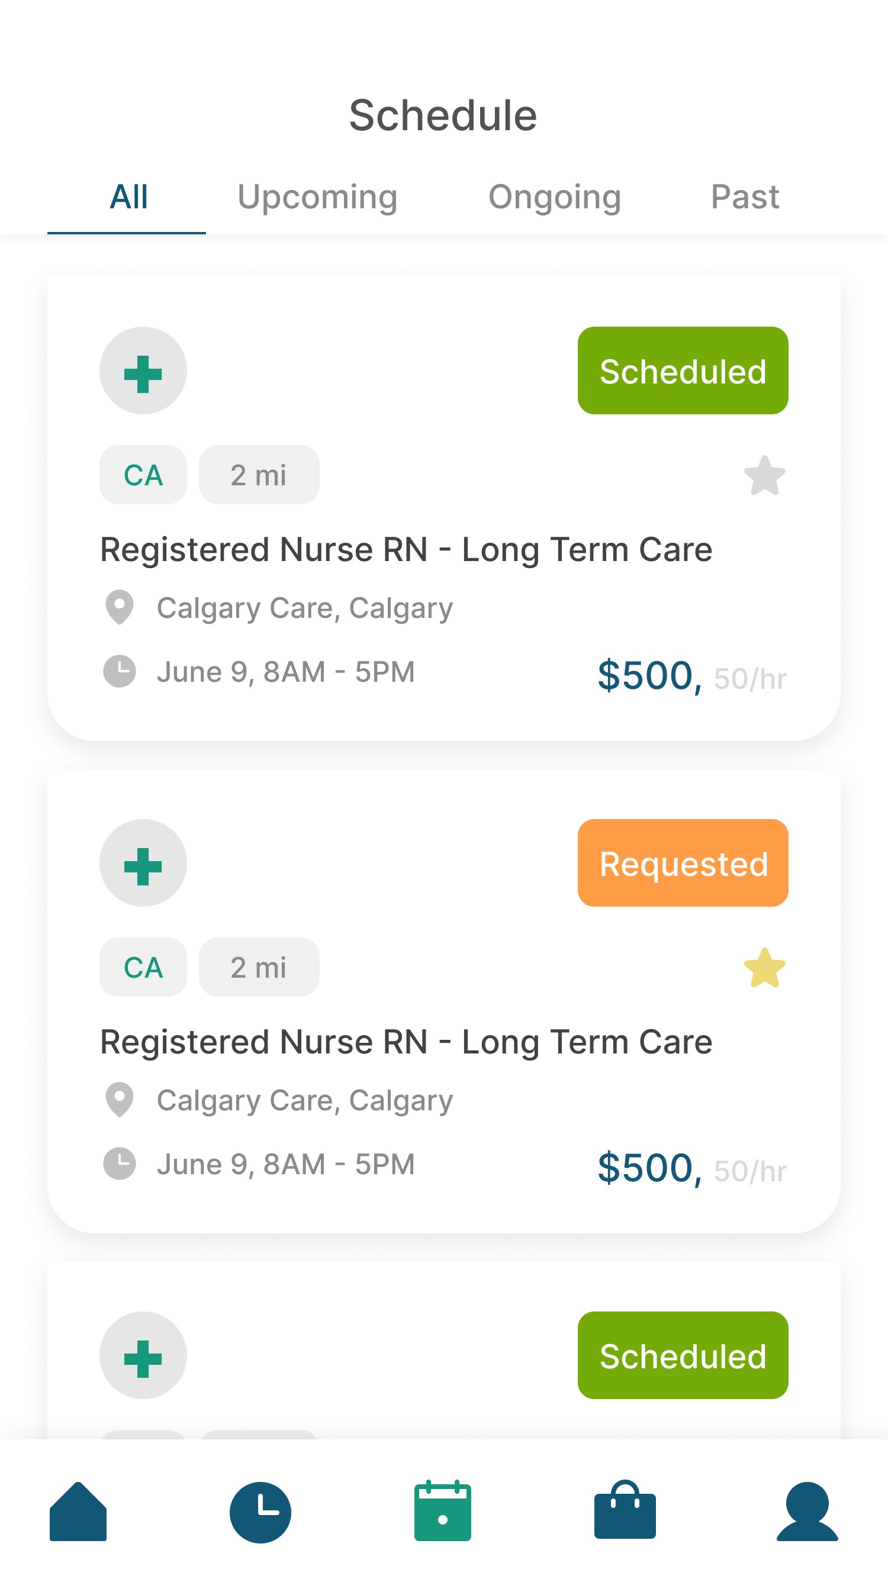The height and width of the screenshot is (1579, 888).
Task: Tap the medical cross avatar on Requested card
Action: 143,862
